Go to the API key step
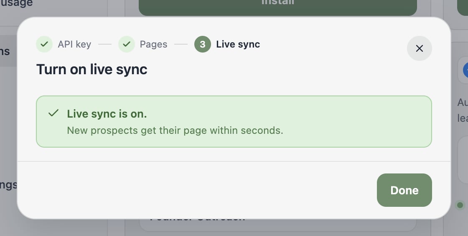Viewport: 468px width, 236px height. (64, 44)
